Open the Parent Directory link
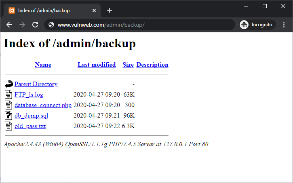This screenshot has height=183, width=293. click(36, 84)
